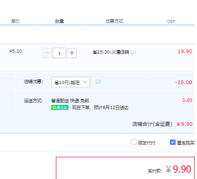Click the minus quantity button
The image size is (197, 179).
click(x=47, y=53)
